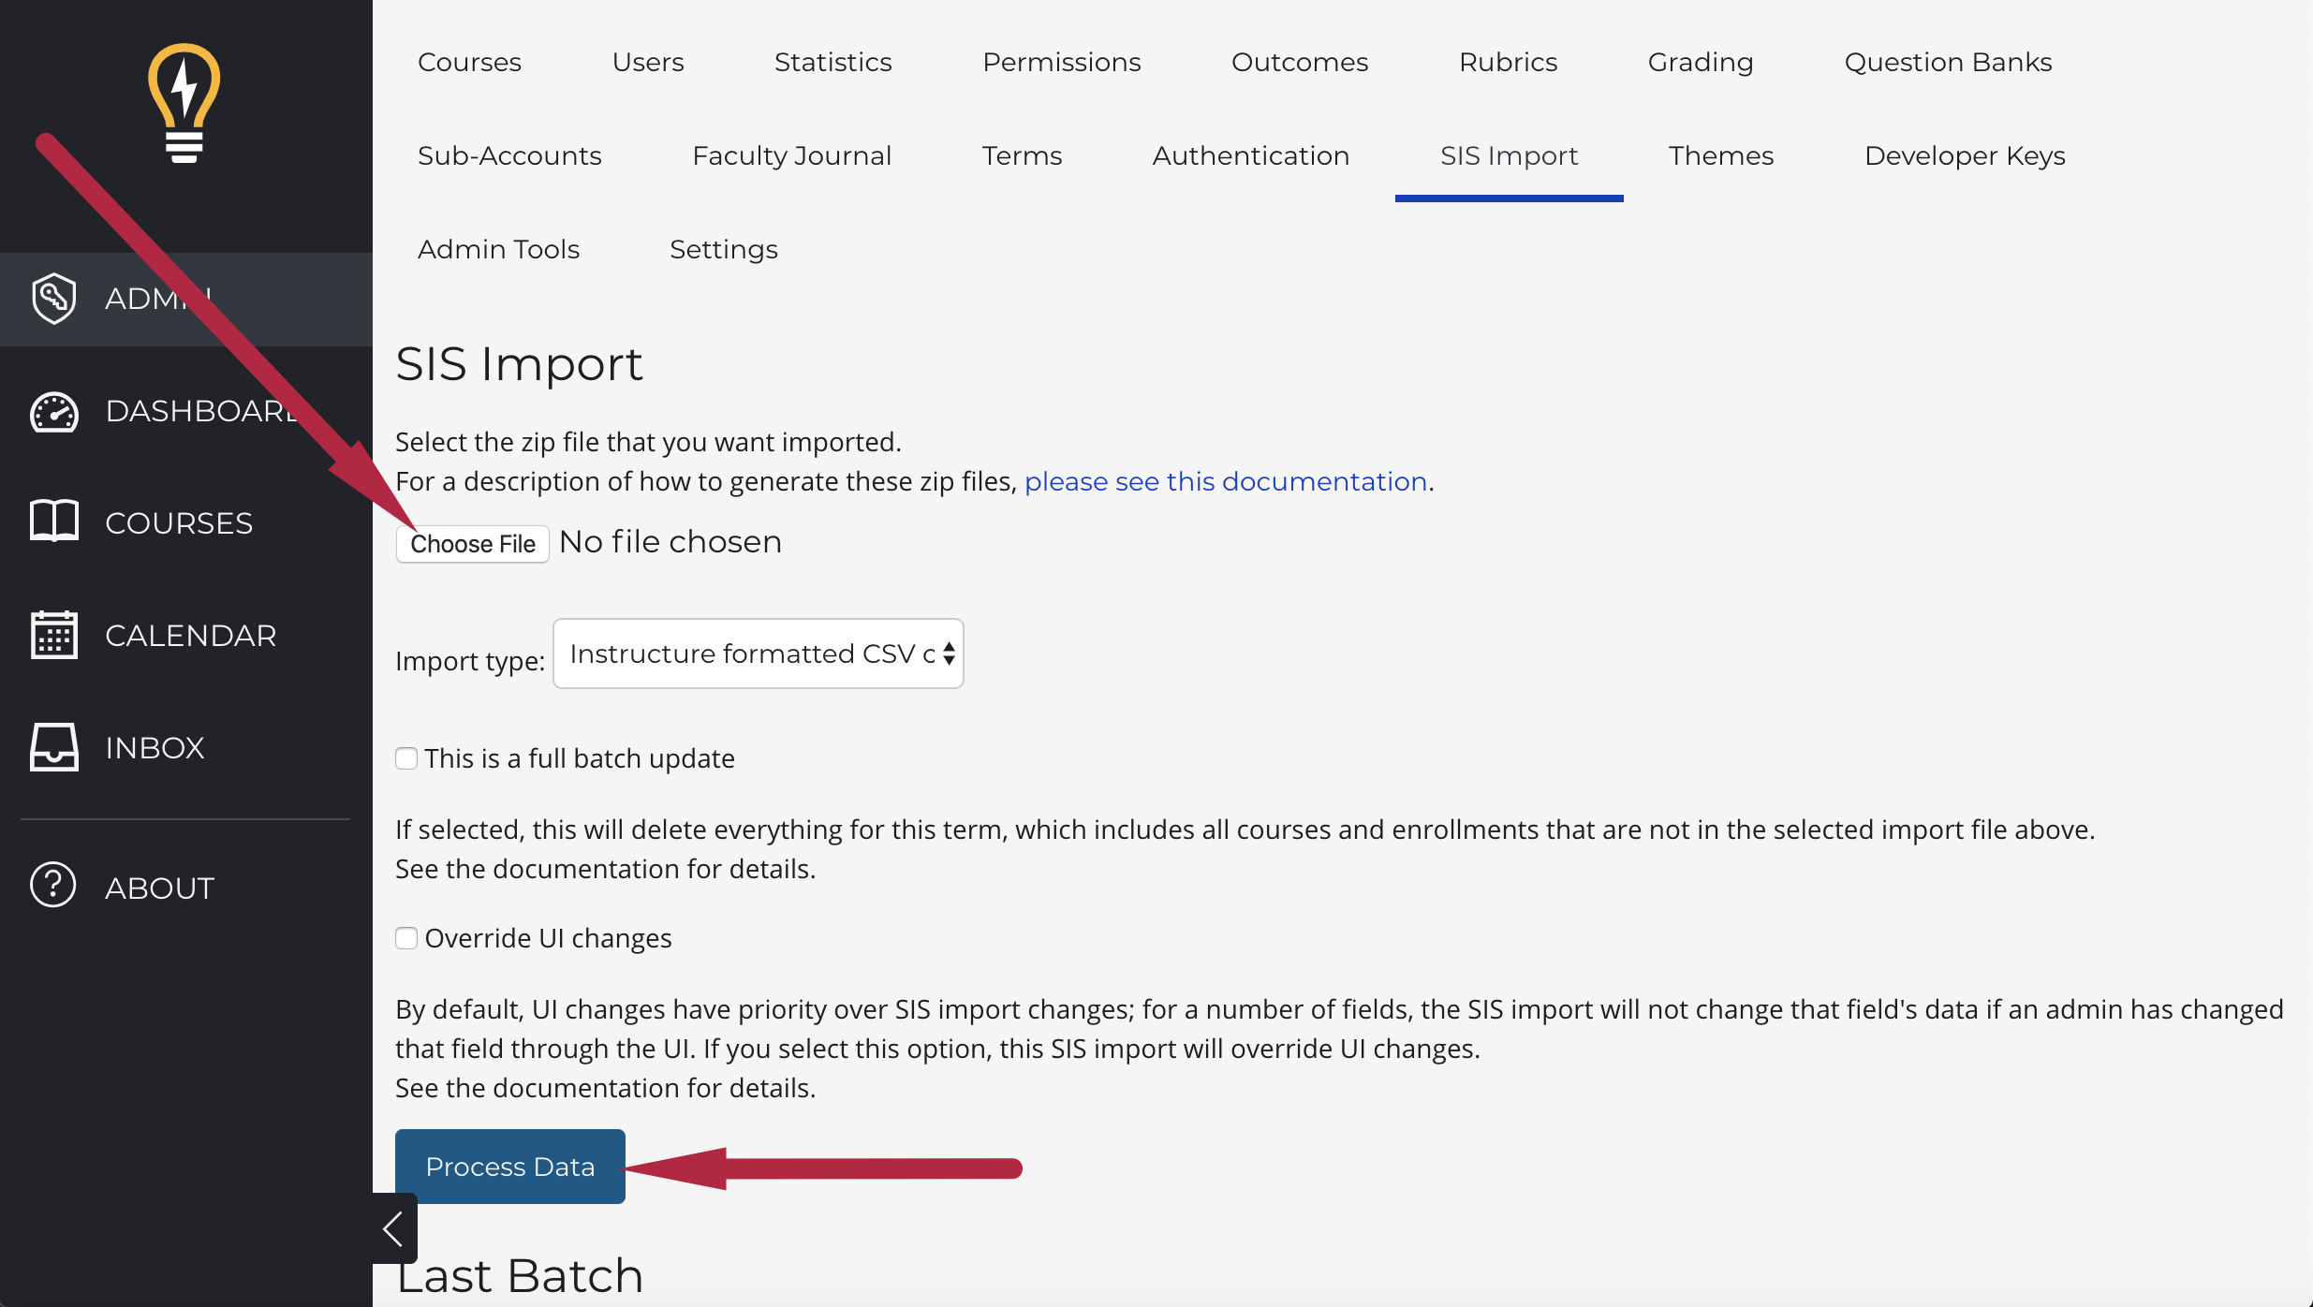
Task: Enable the full batch update checkbox
Action: [x=406, y=758]
